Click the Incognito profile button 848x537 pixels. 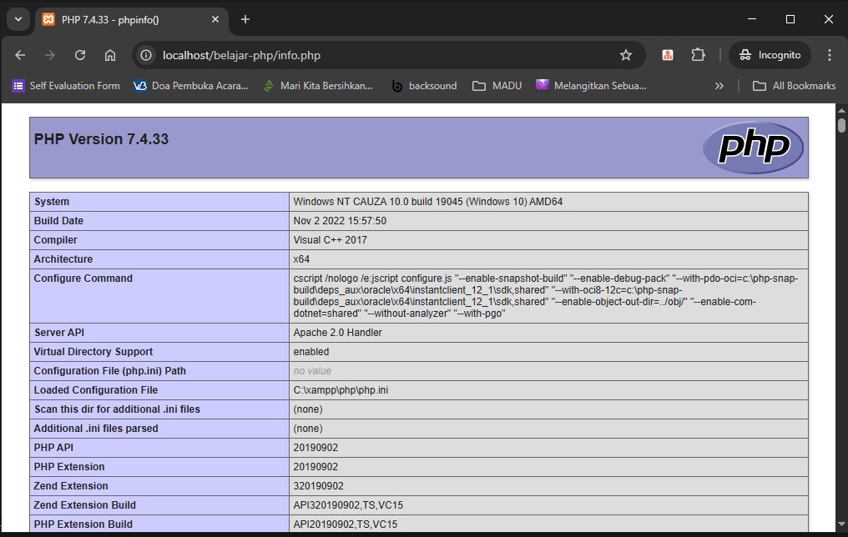click(x=770, y=55)
